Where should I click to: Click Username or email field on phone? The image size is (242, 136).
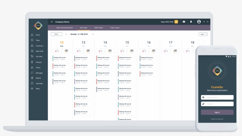click(x=217, y=97)
